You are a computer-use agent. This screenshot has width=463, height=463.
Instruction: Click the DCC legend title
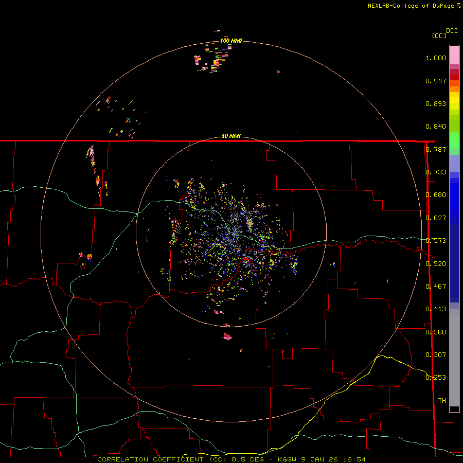(x=452, y=31)
